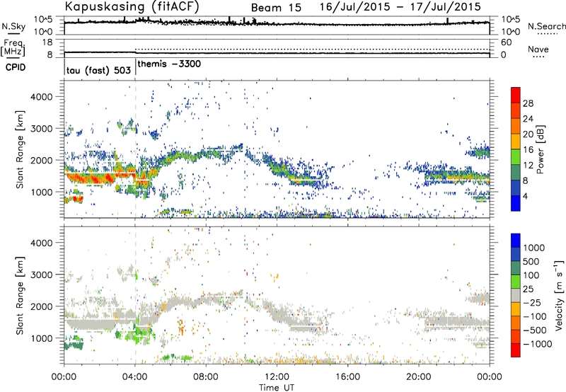Click the '20:00' time tick label

419,377
